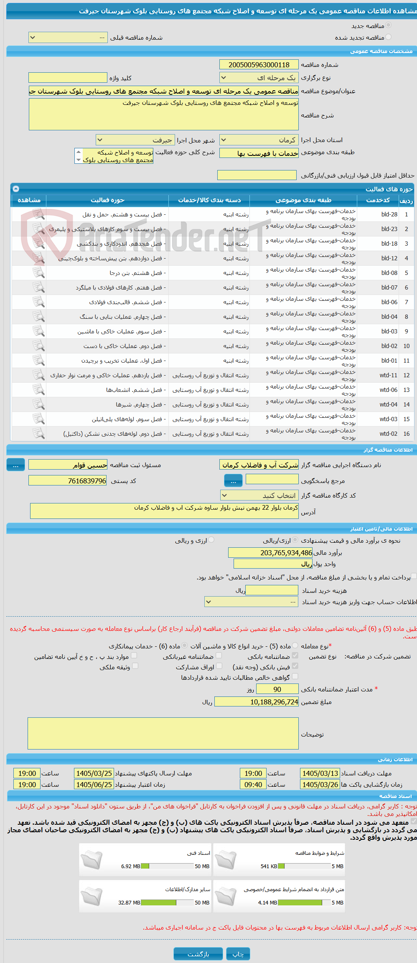Click سایر مدارک size progress bar
The height and width of the screenshot is (963, 417).
click(167, 902)
